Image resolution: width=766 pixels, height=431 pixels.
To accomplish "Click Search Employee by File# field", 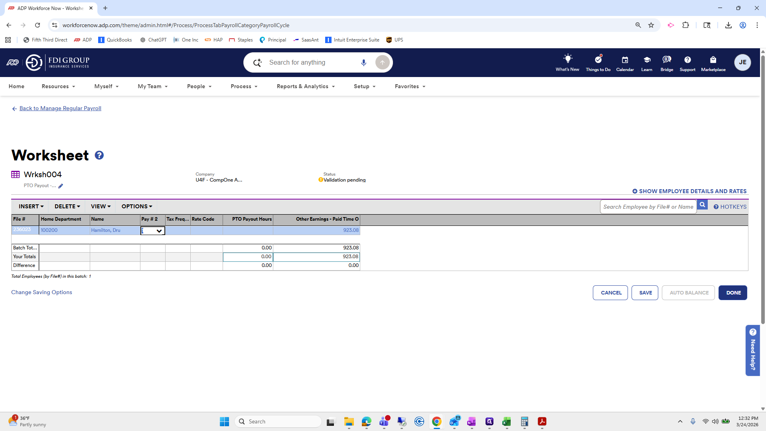I will (x=648, y=207).
